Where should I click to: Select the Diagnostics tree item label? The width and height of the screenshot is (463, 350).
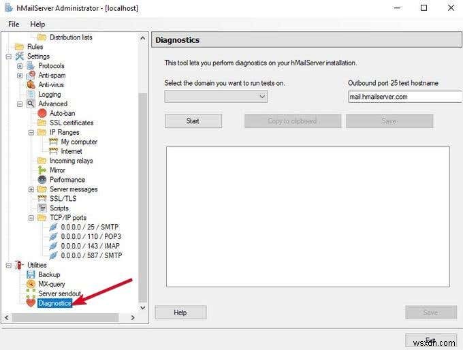pos(54,303)
